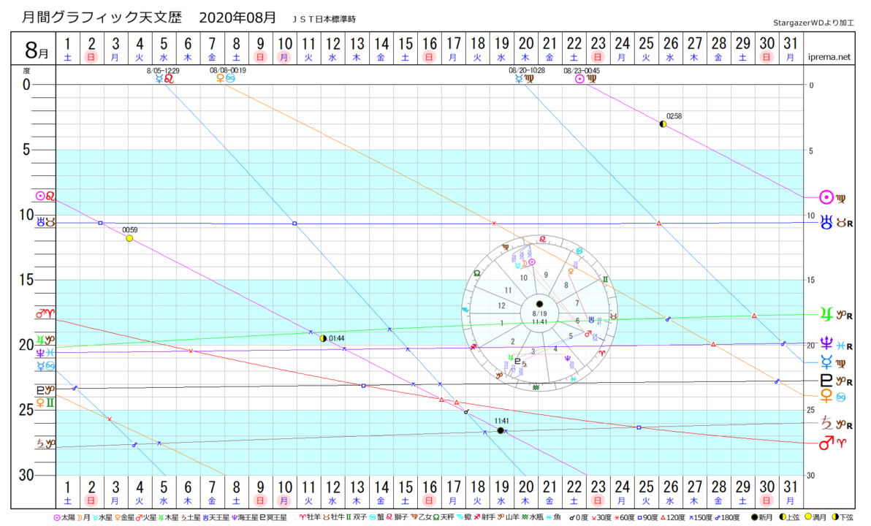The image size is (871, 526).
Task: Click the StargazerWD credit text
Action: (817, 24)
